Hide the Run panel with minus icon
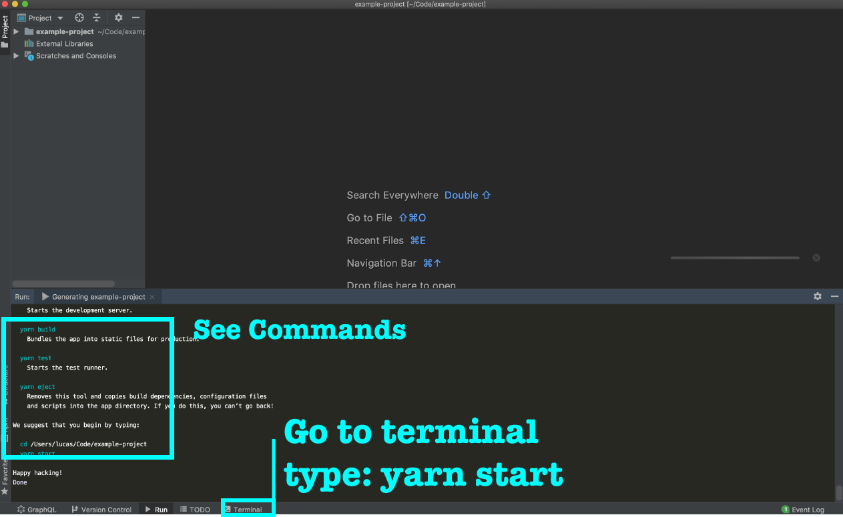Screen dimensions: 843x517 [834, 296]
